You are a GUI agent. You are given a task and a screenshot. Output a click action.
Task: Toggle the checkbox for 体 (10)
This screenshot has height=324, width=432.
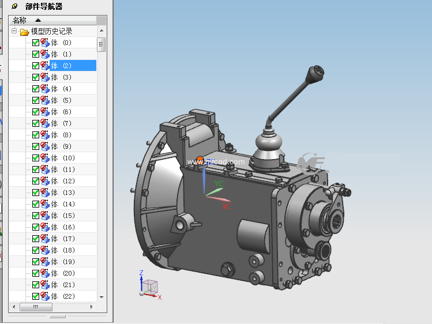[x=36, y=158]
